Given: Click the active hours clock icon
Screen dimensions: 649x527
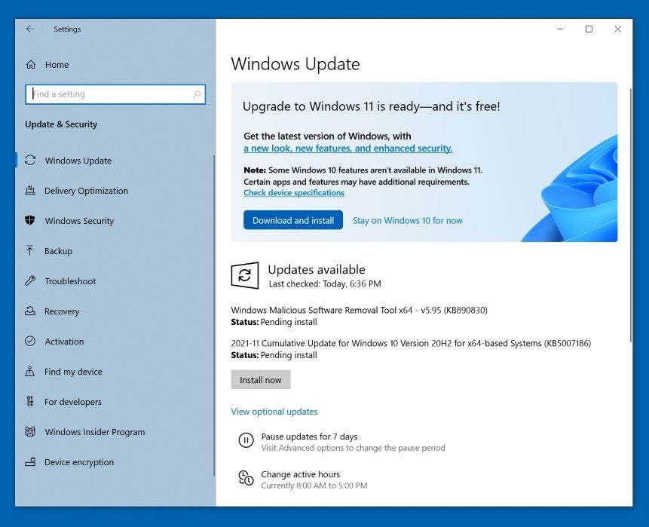Looking at the screenshot, I should (x=246, y=478).
